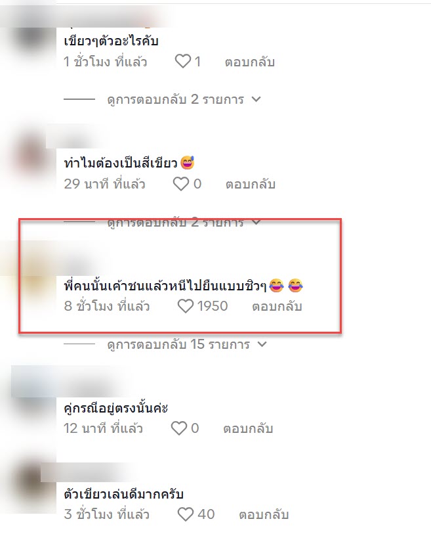Screen dimensions: 431x538
Task: Heart the คู่กรณีอยู่ตรงนั้นค่ะ comment
Action: click(x=179, y=428)
